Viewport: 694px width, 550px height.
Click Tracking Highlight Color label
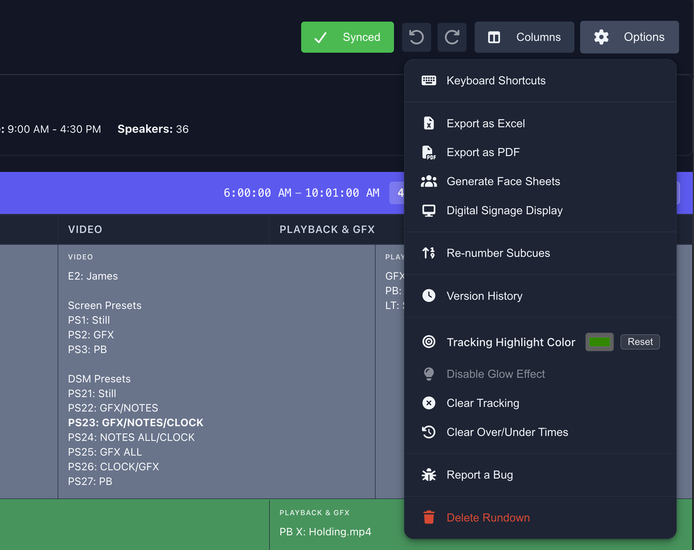pyautogui.click(x=511, y=342)
